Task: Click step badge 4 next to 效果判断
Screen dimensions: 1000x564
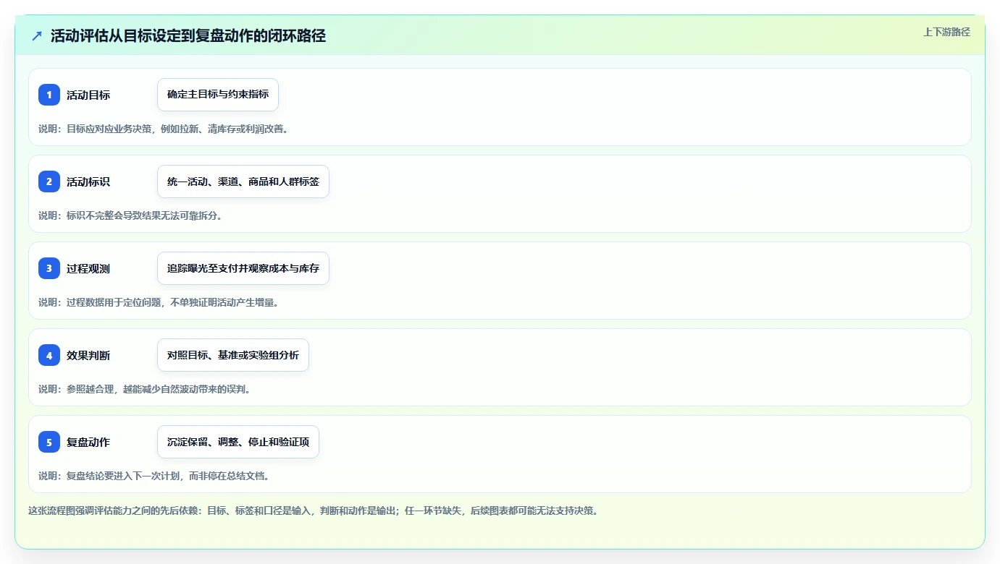Action: point(49,355)
